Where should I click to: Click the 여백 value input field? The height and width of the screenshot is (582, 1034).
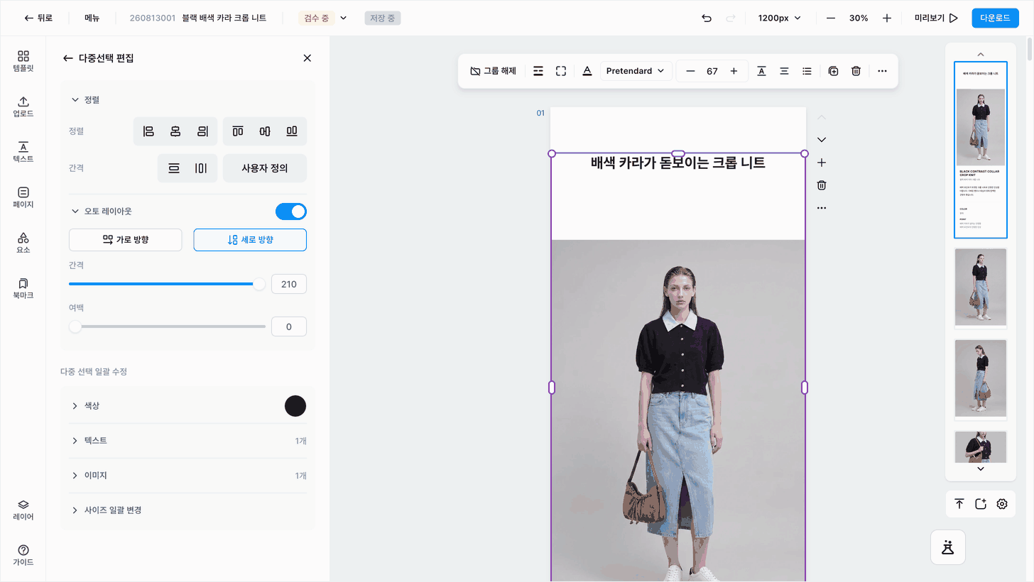tap(289, 326)
